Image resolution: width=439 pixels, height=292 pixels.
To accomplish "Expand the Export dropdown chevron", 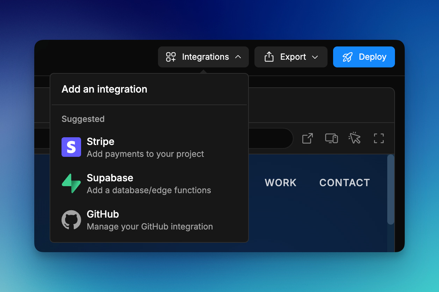I will [315, 57].
